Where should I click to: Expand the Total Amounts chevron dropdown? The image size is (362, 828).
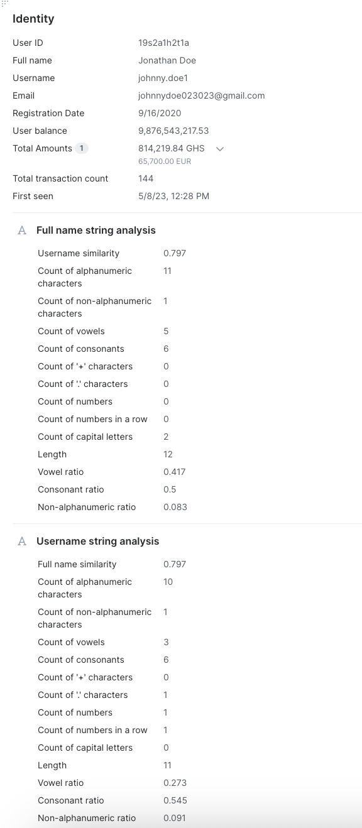click(220, 149)
